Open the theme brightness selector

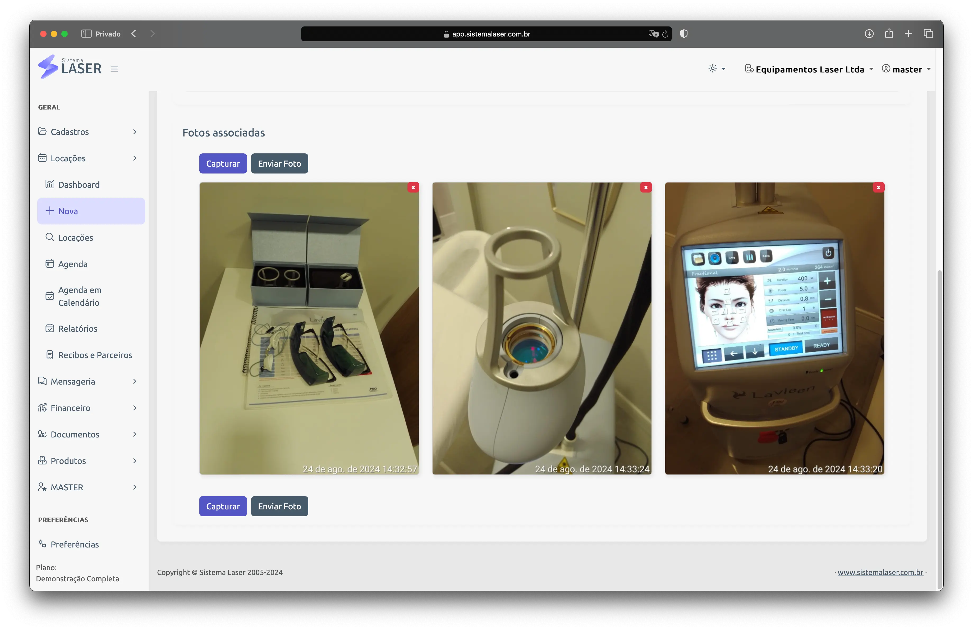coord(717,69)
